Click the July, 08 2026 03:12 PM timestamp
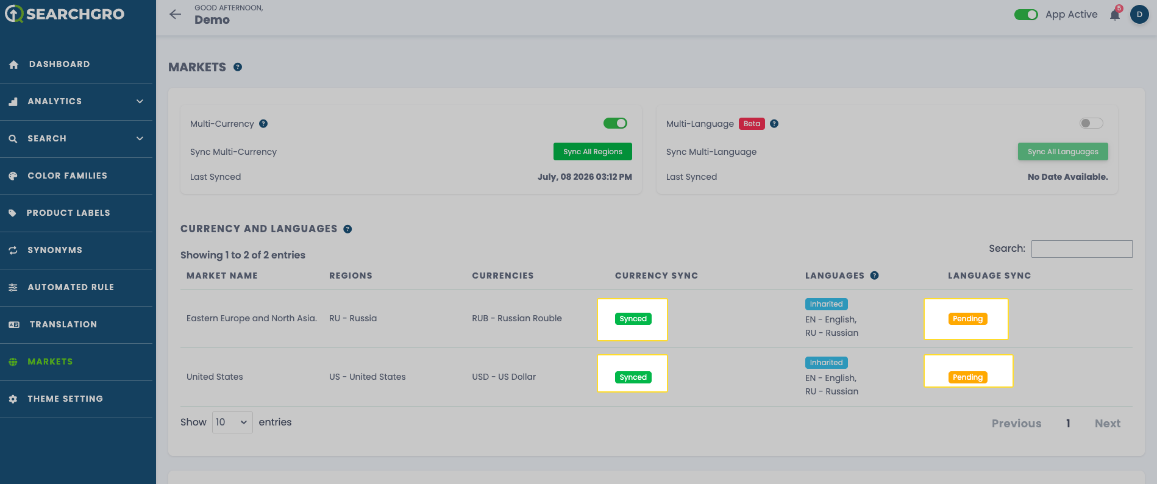 click(x=585, y=177)
